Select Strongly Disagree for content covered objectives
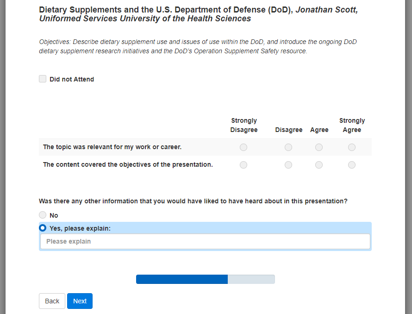The width and height of the screenshot is (412, 314). pyautogui.click(x=243, y=165)
